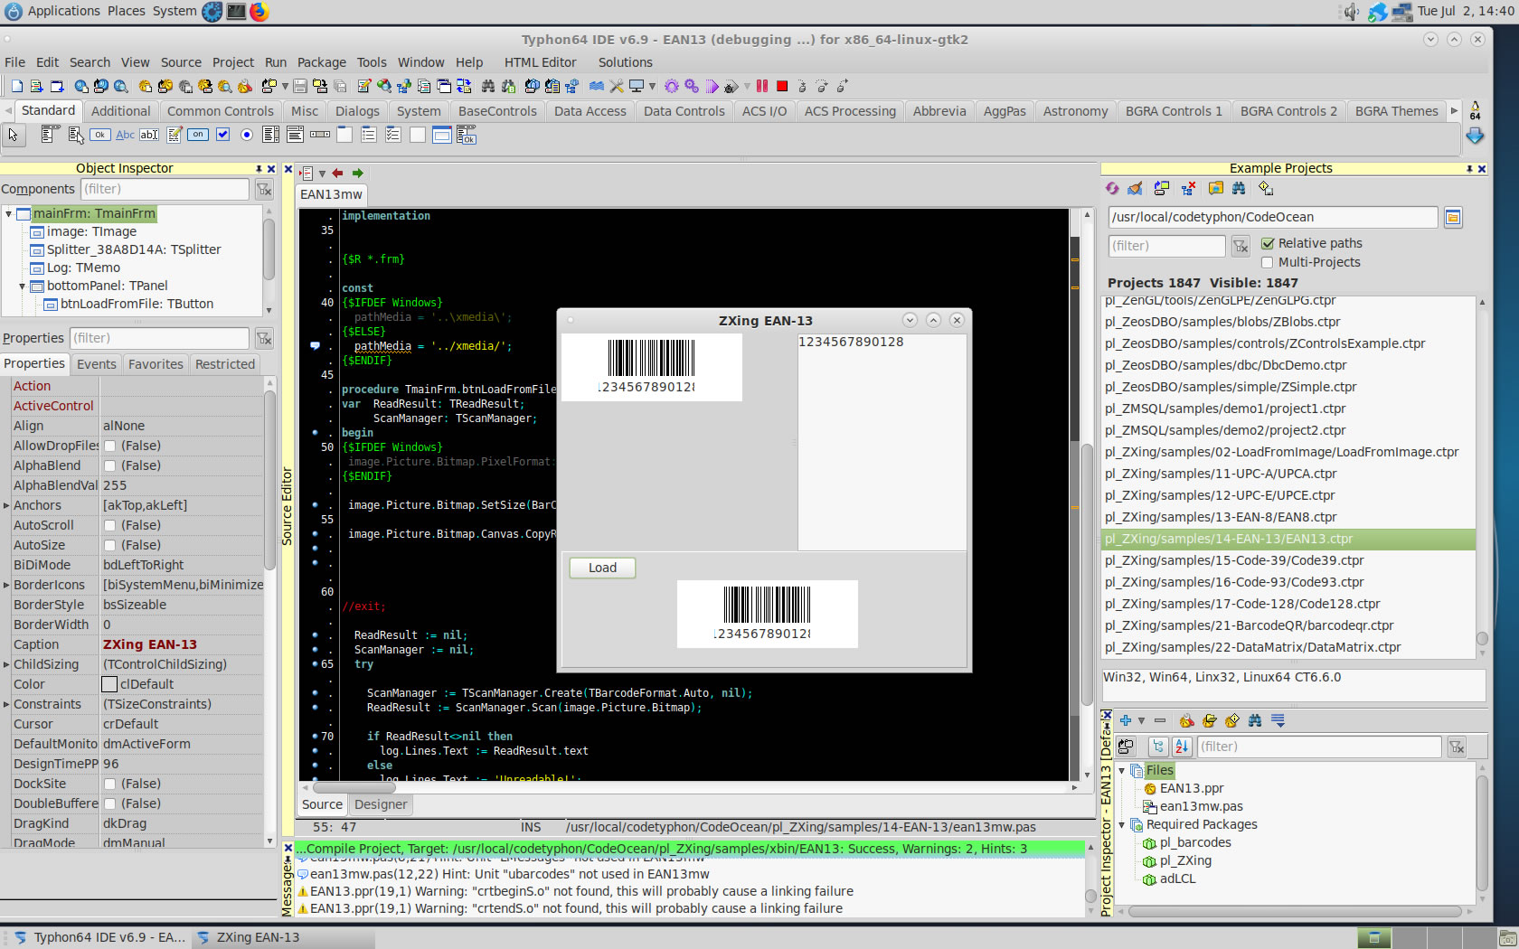Switch to the Designer tab below editor
Viewport: 1519px width, 949px height.
(381, 804)
